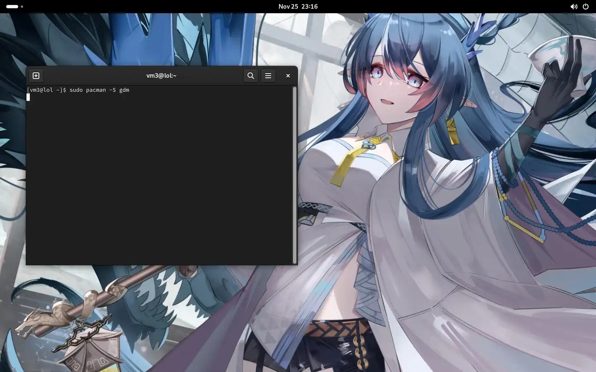Image resolution: width=596 pixels, height=372 pixels.
Task: Click the vm3@lol:~ window title
Action: (x=161, y=76)
